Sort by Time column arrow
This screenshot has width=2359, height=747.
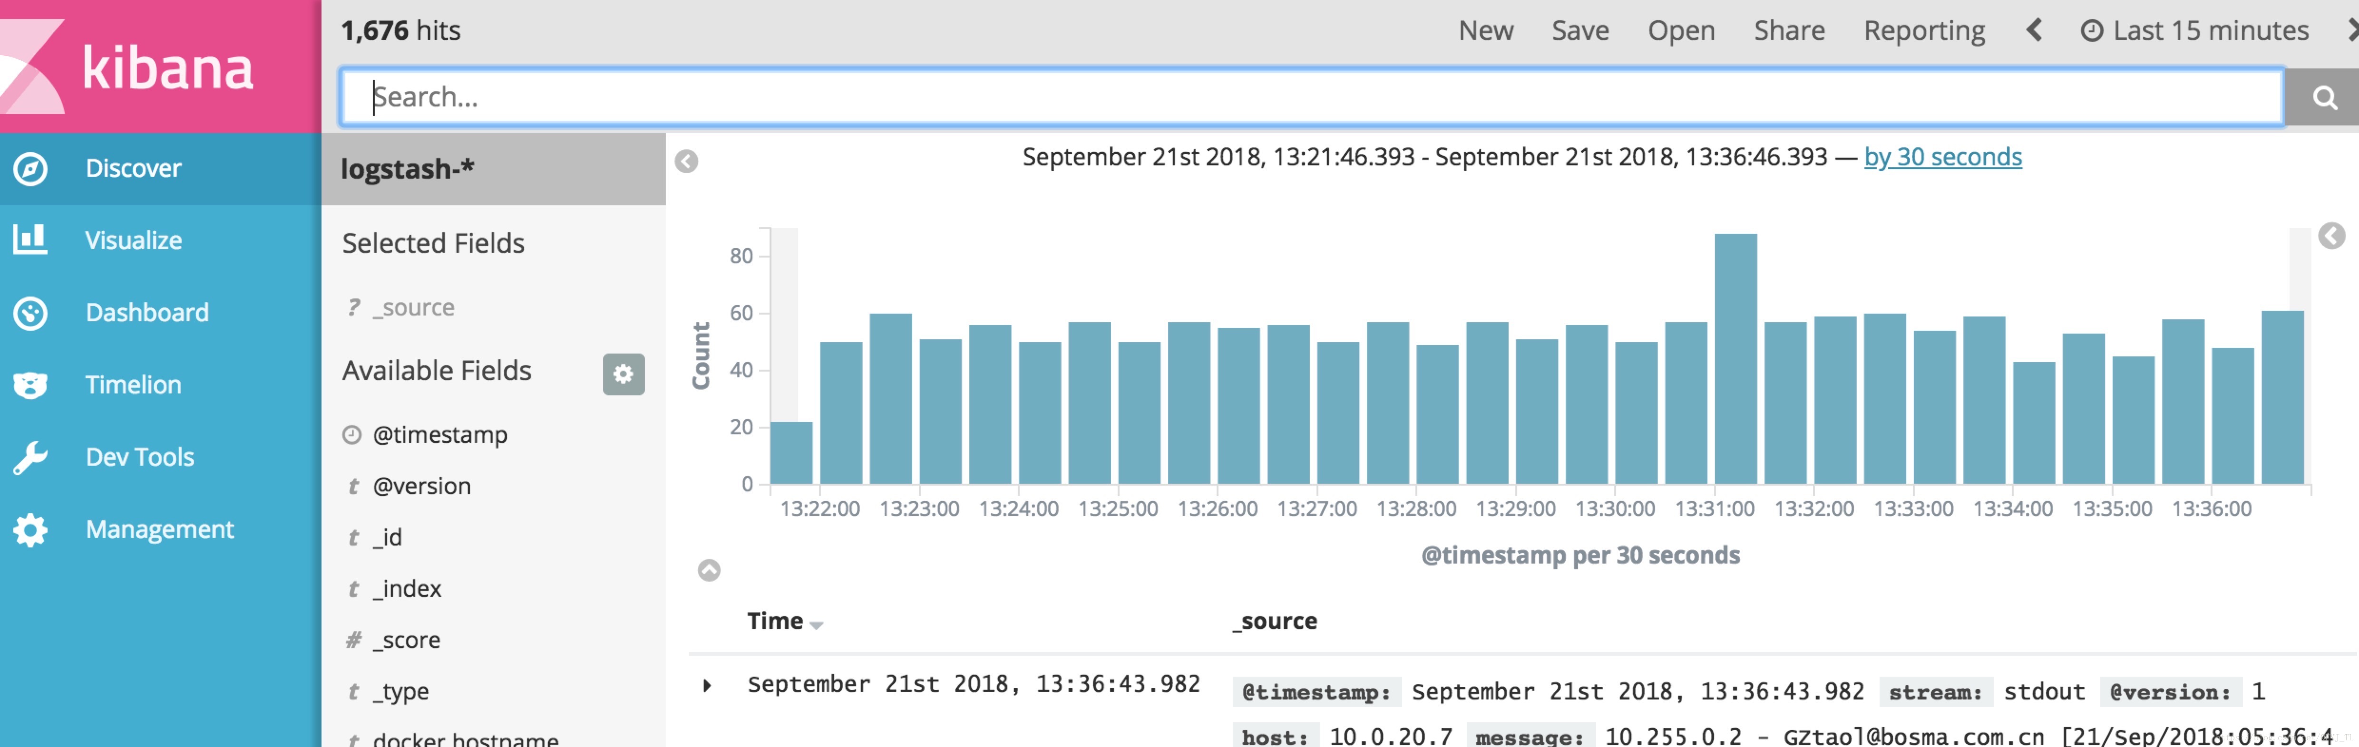pyautogui.click(x=816, y=625)
